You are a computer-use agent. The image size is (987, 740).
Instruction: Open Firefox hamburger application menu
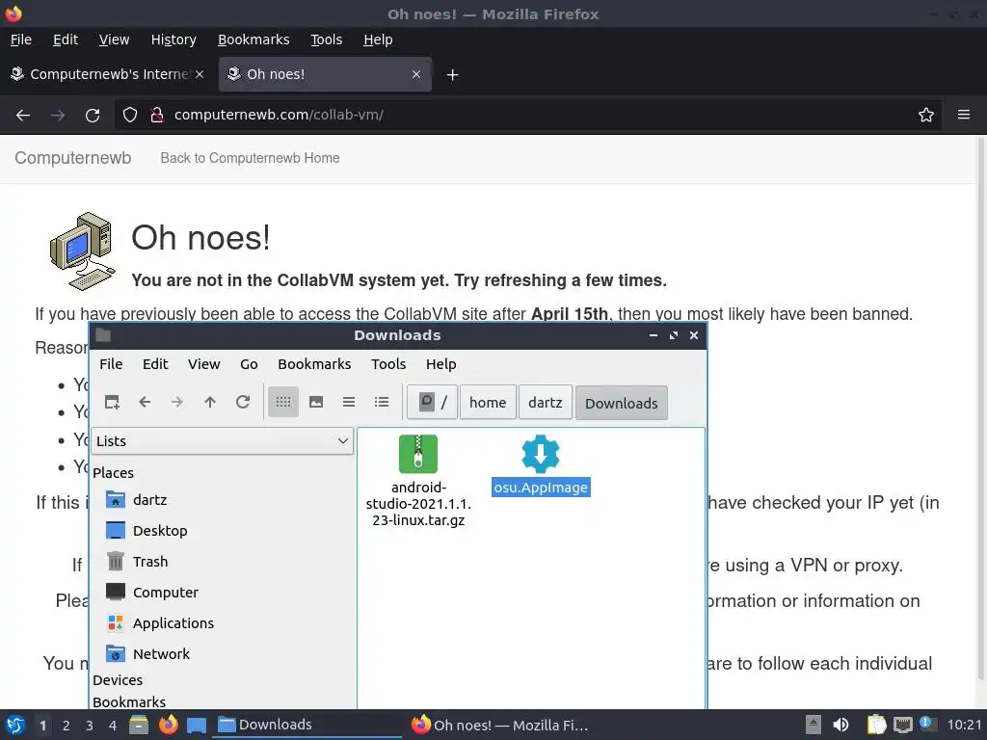(x=964, y=115)
